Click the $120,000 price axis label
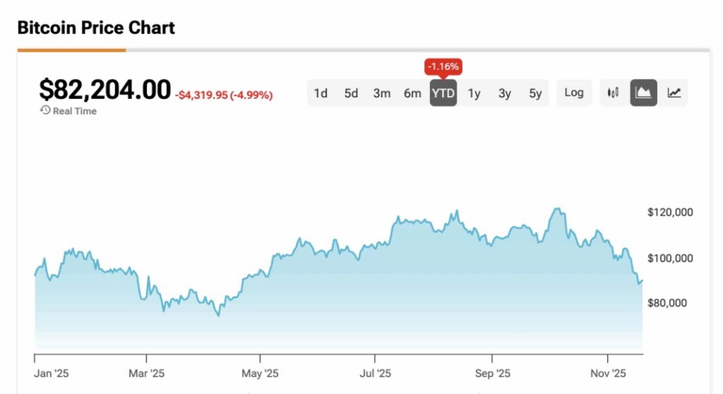 click(x=670, y=212)
